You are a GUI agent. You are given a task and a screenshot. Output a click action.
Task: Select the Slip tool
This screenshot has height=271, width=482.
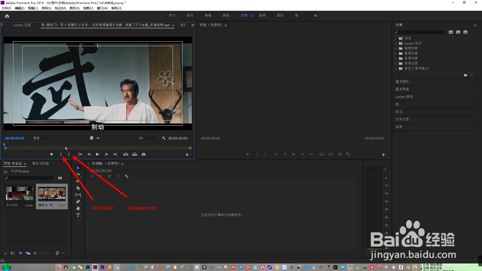click(78, 195)
